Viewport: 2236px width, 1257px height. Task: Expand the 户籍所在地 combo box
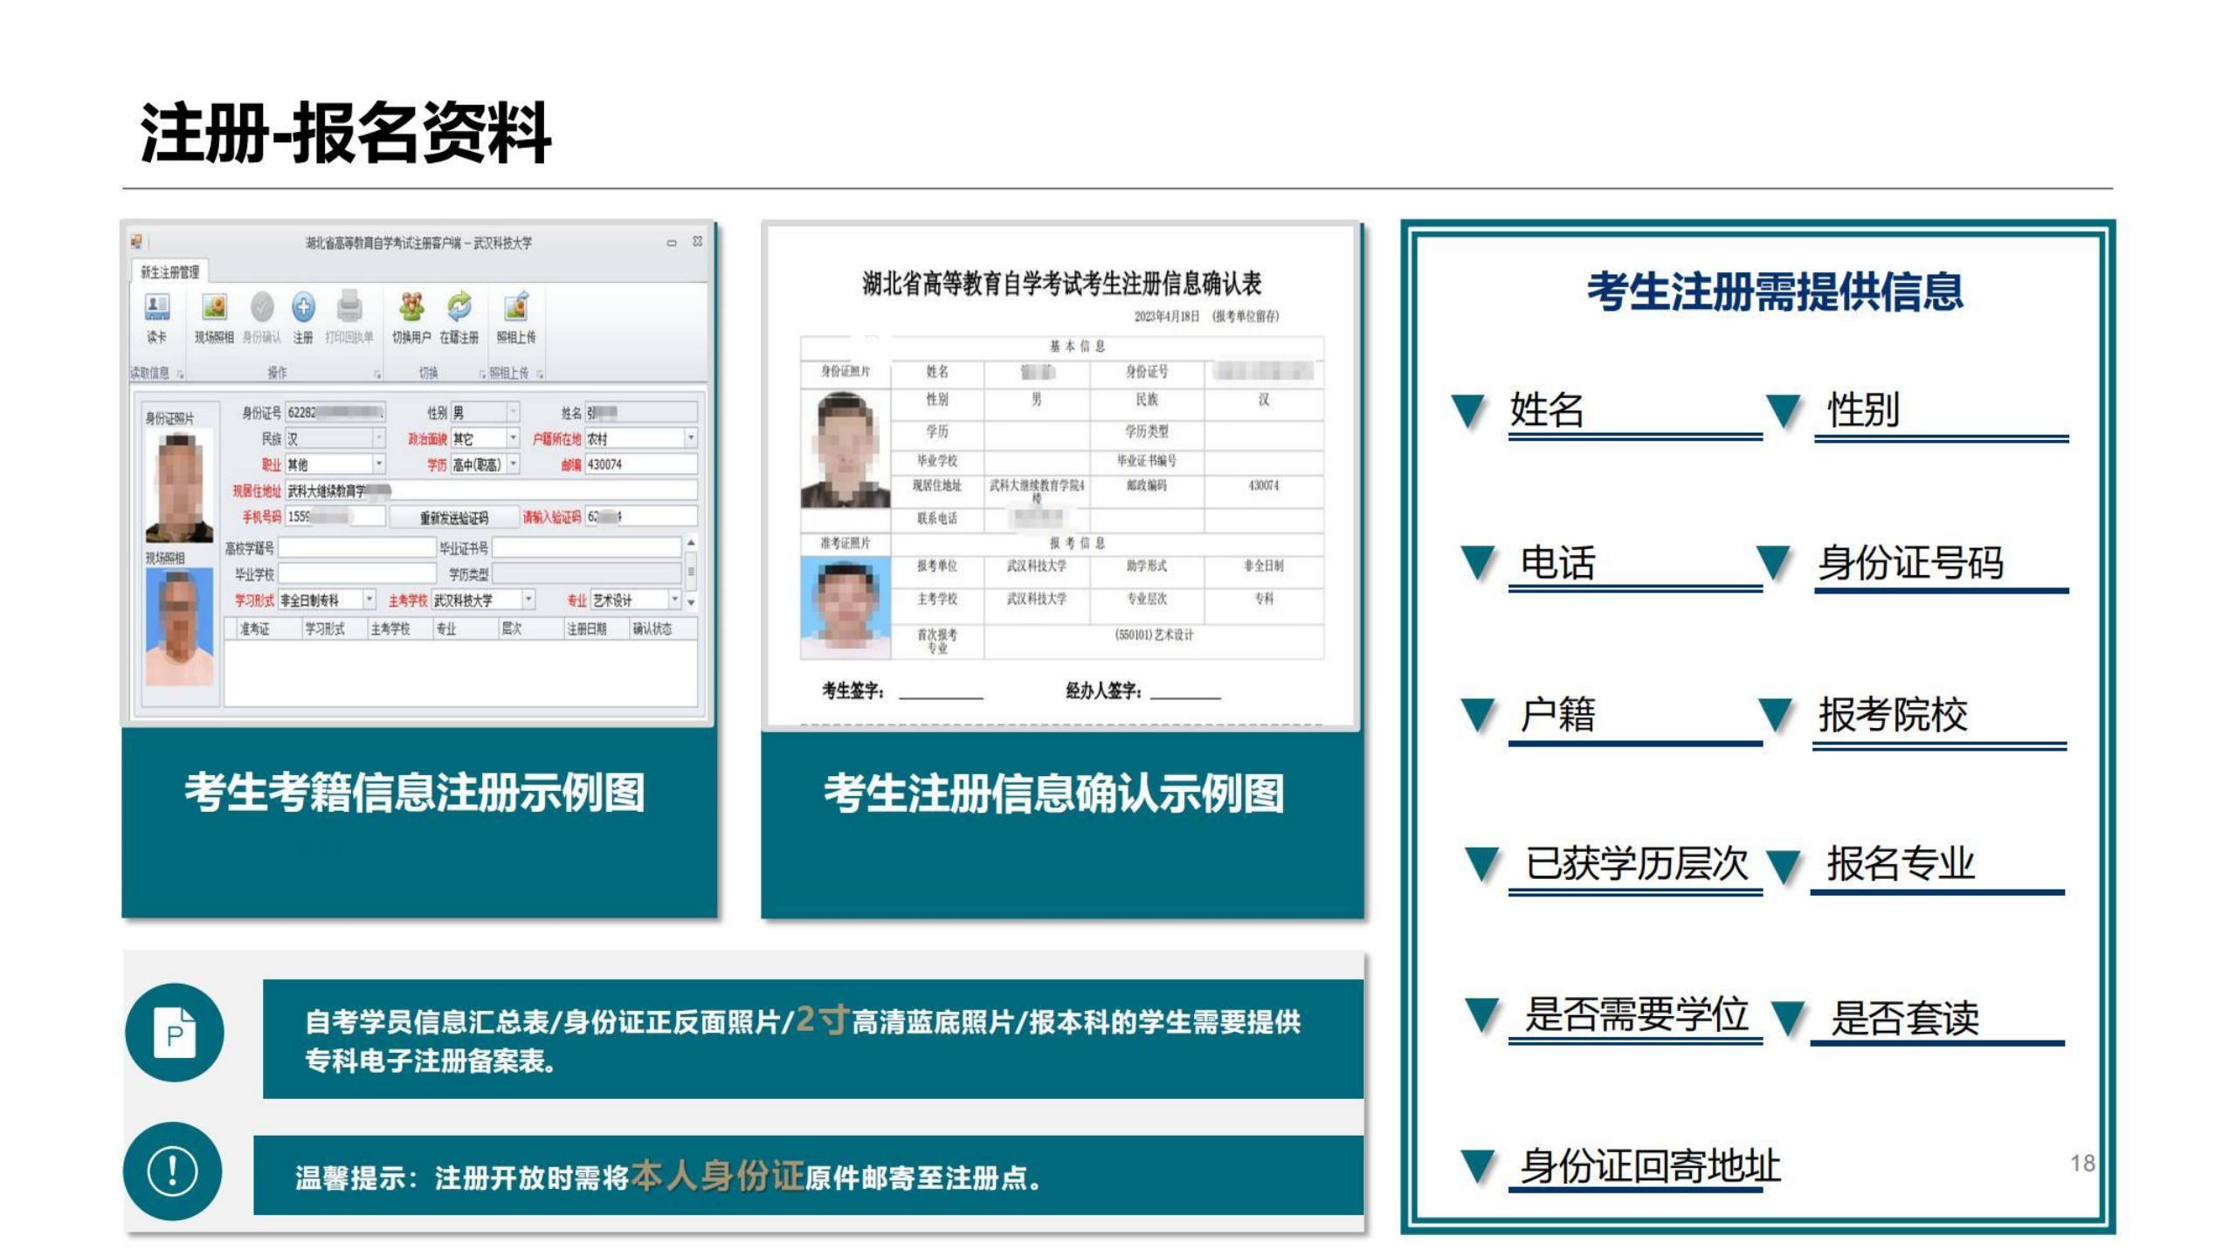tap(691, 437)
